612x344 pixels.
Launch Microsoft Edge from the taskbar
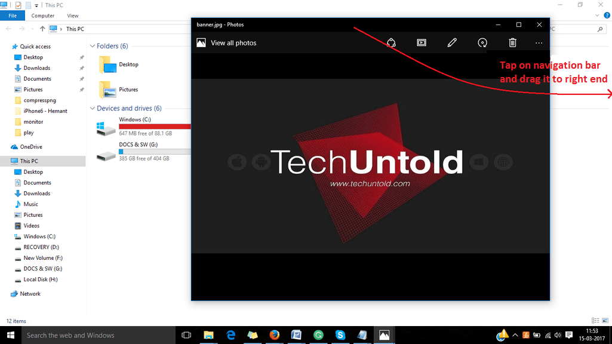click(230, 335)
